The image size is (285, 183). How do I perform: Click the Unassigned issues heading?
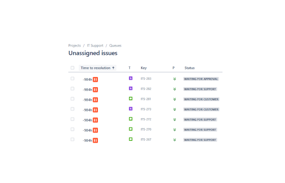tap(93, 53)
